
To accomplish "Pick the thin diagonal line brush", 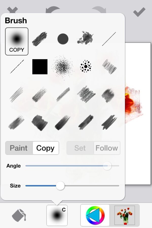I will [109, 39].
